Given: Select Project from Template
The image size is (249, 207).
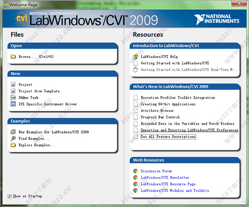Looking at the screenshot, I should pos(39,91).
